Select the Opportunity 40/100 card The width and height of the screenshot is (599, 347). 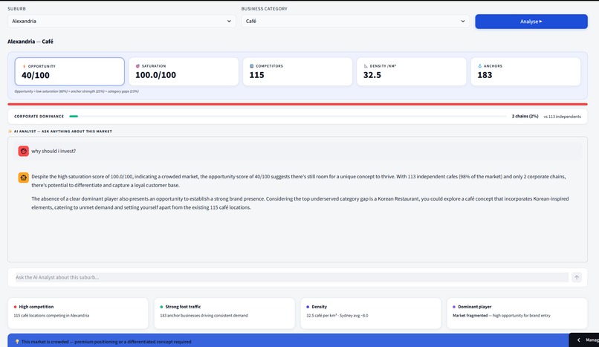(x=70, y=71)
